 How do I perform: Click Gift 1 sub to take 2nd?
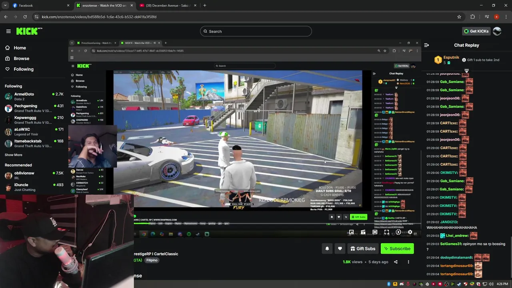(x=480, y=60)
